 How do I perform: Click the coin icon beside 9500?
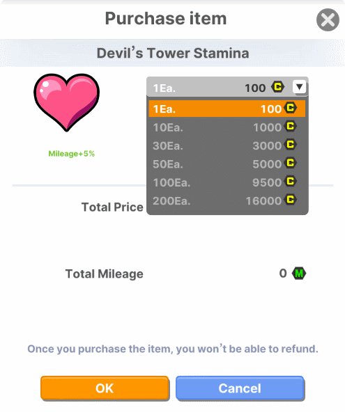(291, 182)
